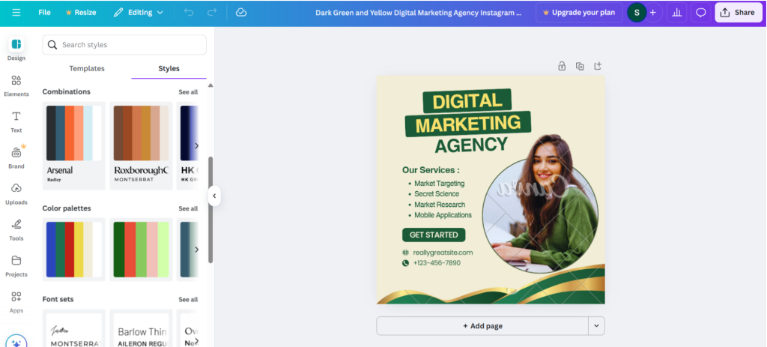Click the plus icon to add collaborators
Viewport: 767px width, 347px height.
tap(653, 13)
